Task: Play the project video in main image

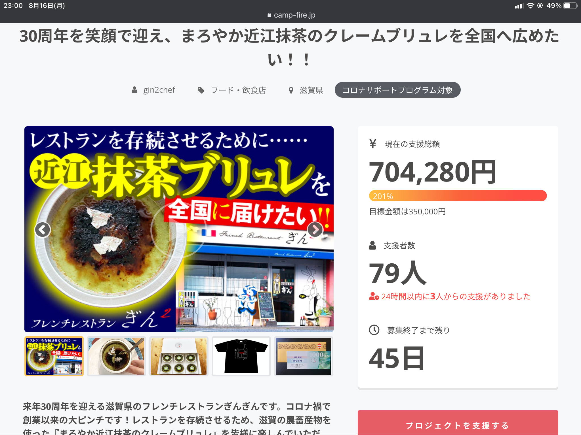Action: [179, 229]
